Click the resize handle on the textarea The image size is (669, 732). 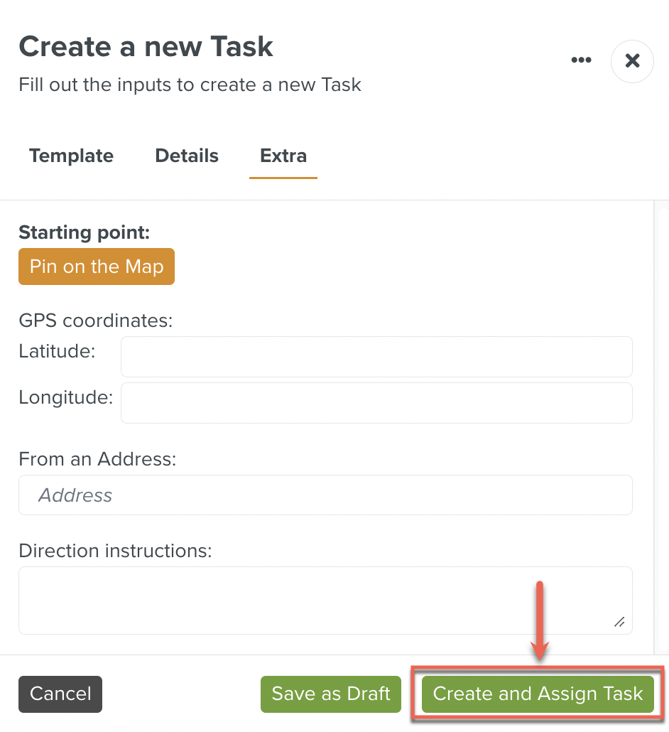tap(619, 622)
